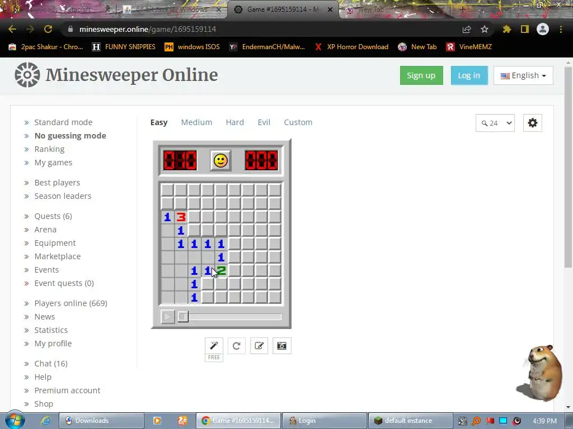Open the Statistics sidebar link
The height and width of the screenshot is (429, 573).
[x=51, y=330]
